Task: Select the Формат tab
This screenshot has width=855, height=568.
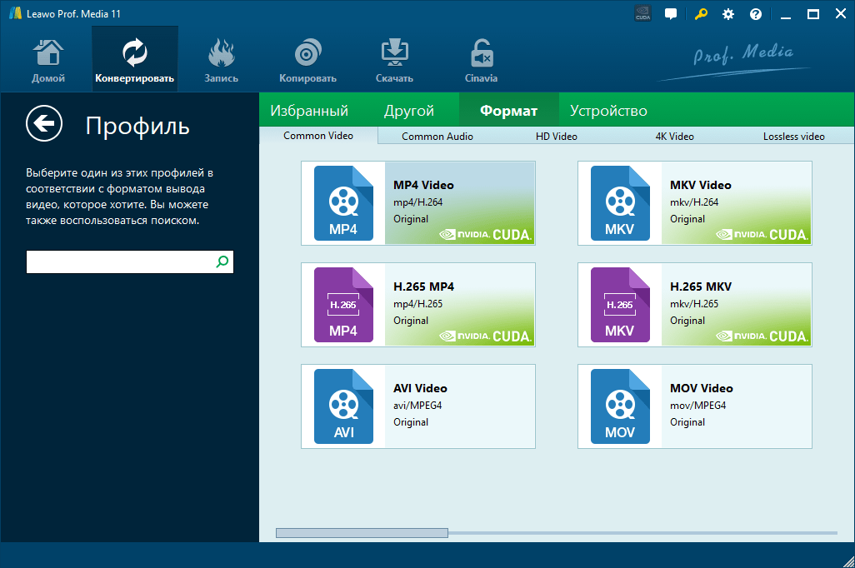Action: pos(508,111)
